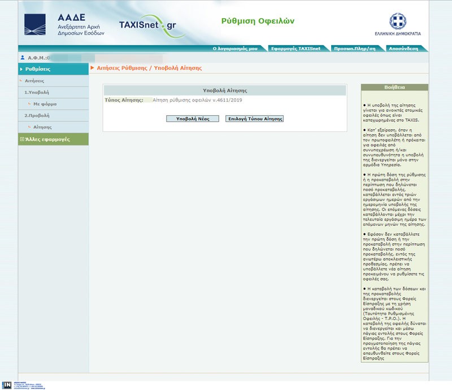Image resolution: width=452 pixels, height=390 pixels.
Task: Click the arrow icon before Ρυθμίσεις
Action: coord(21,69)
